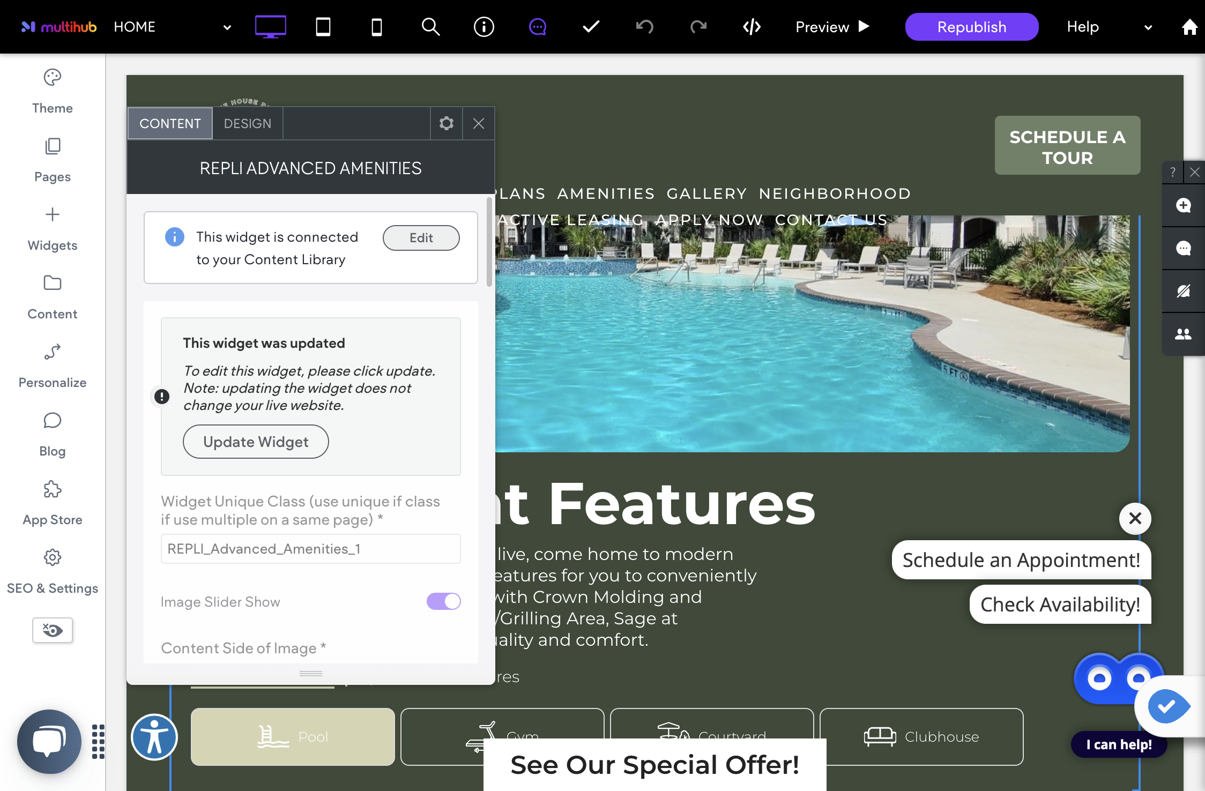Viewport: 1205px width, 791px height.
Task: Open team members icon in right toolbar
Action: [1184, 334]
